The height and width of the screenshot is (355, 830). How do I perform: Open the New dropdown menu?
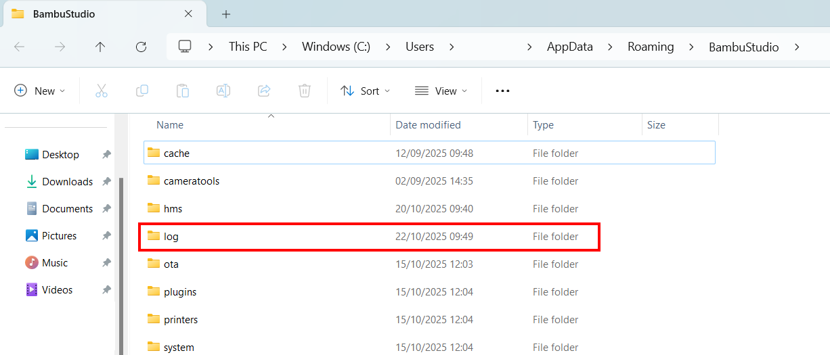pyautogui.click(x=40, y=91)
